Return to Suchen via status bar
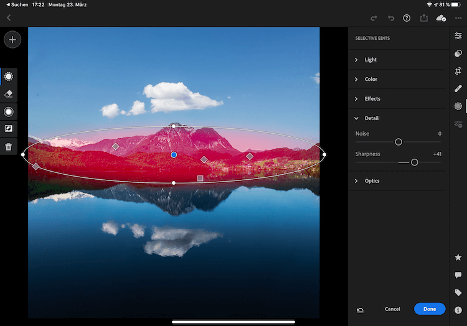 17,4
